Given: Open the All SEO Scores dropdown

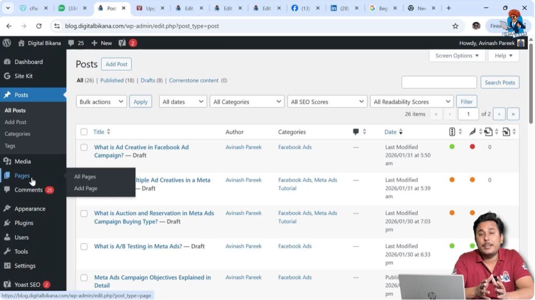Looking at the screenshot, I should click(327, 102).
